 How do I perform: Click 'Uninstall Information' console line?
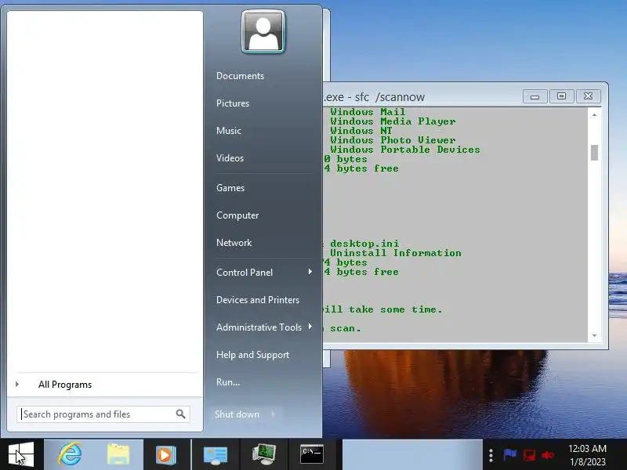pyautogui.click(x=396, y=253)
